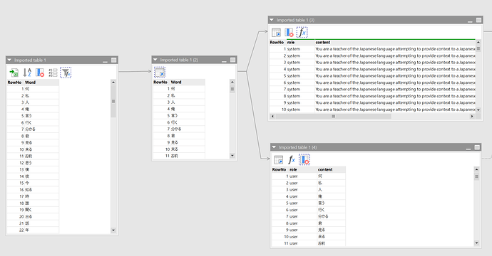
Task: Open the import file action in Imported table 1
Action: (x=14, y=73)
